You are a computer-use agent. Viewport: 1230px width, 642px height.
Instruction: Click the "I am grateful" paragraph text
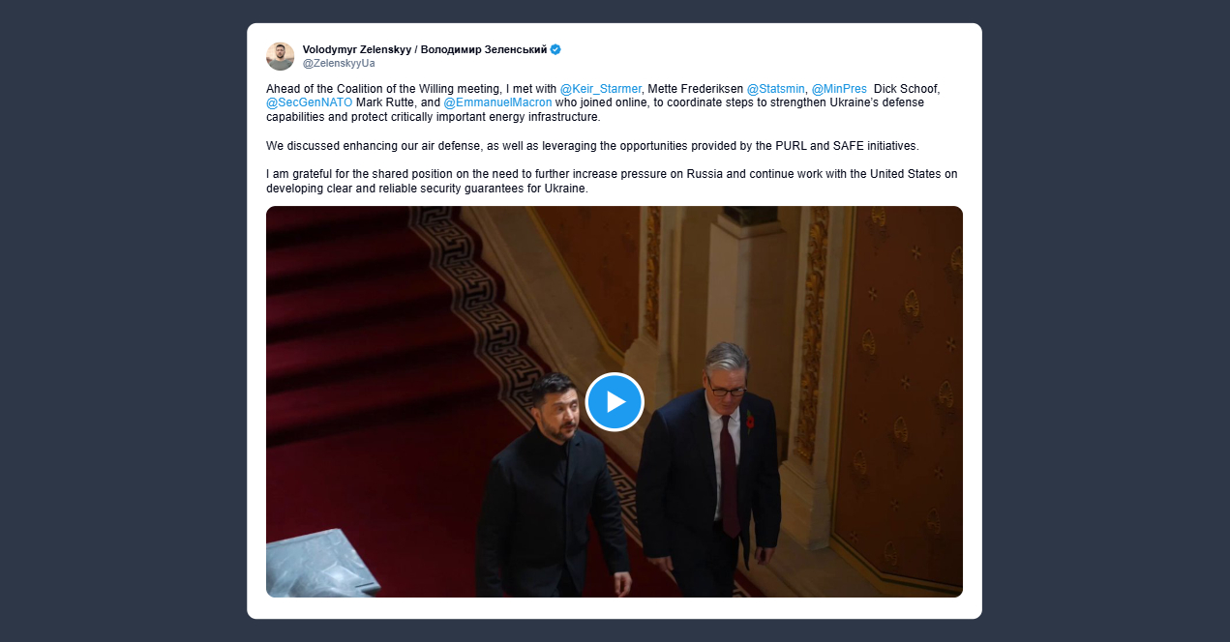612,181
